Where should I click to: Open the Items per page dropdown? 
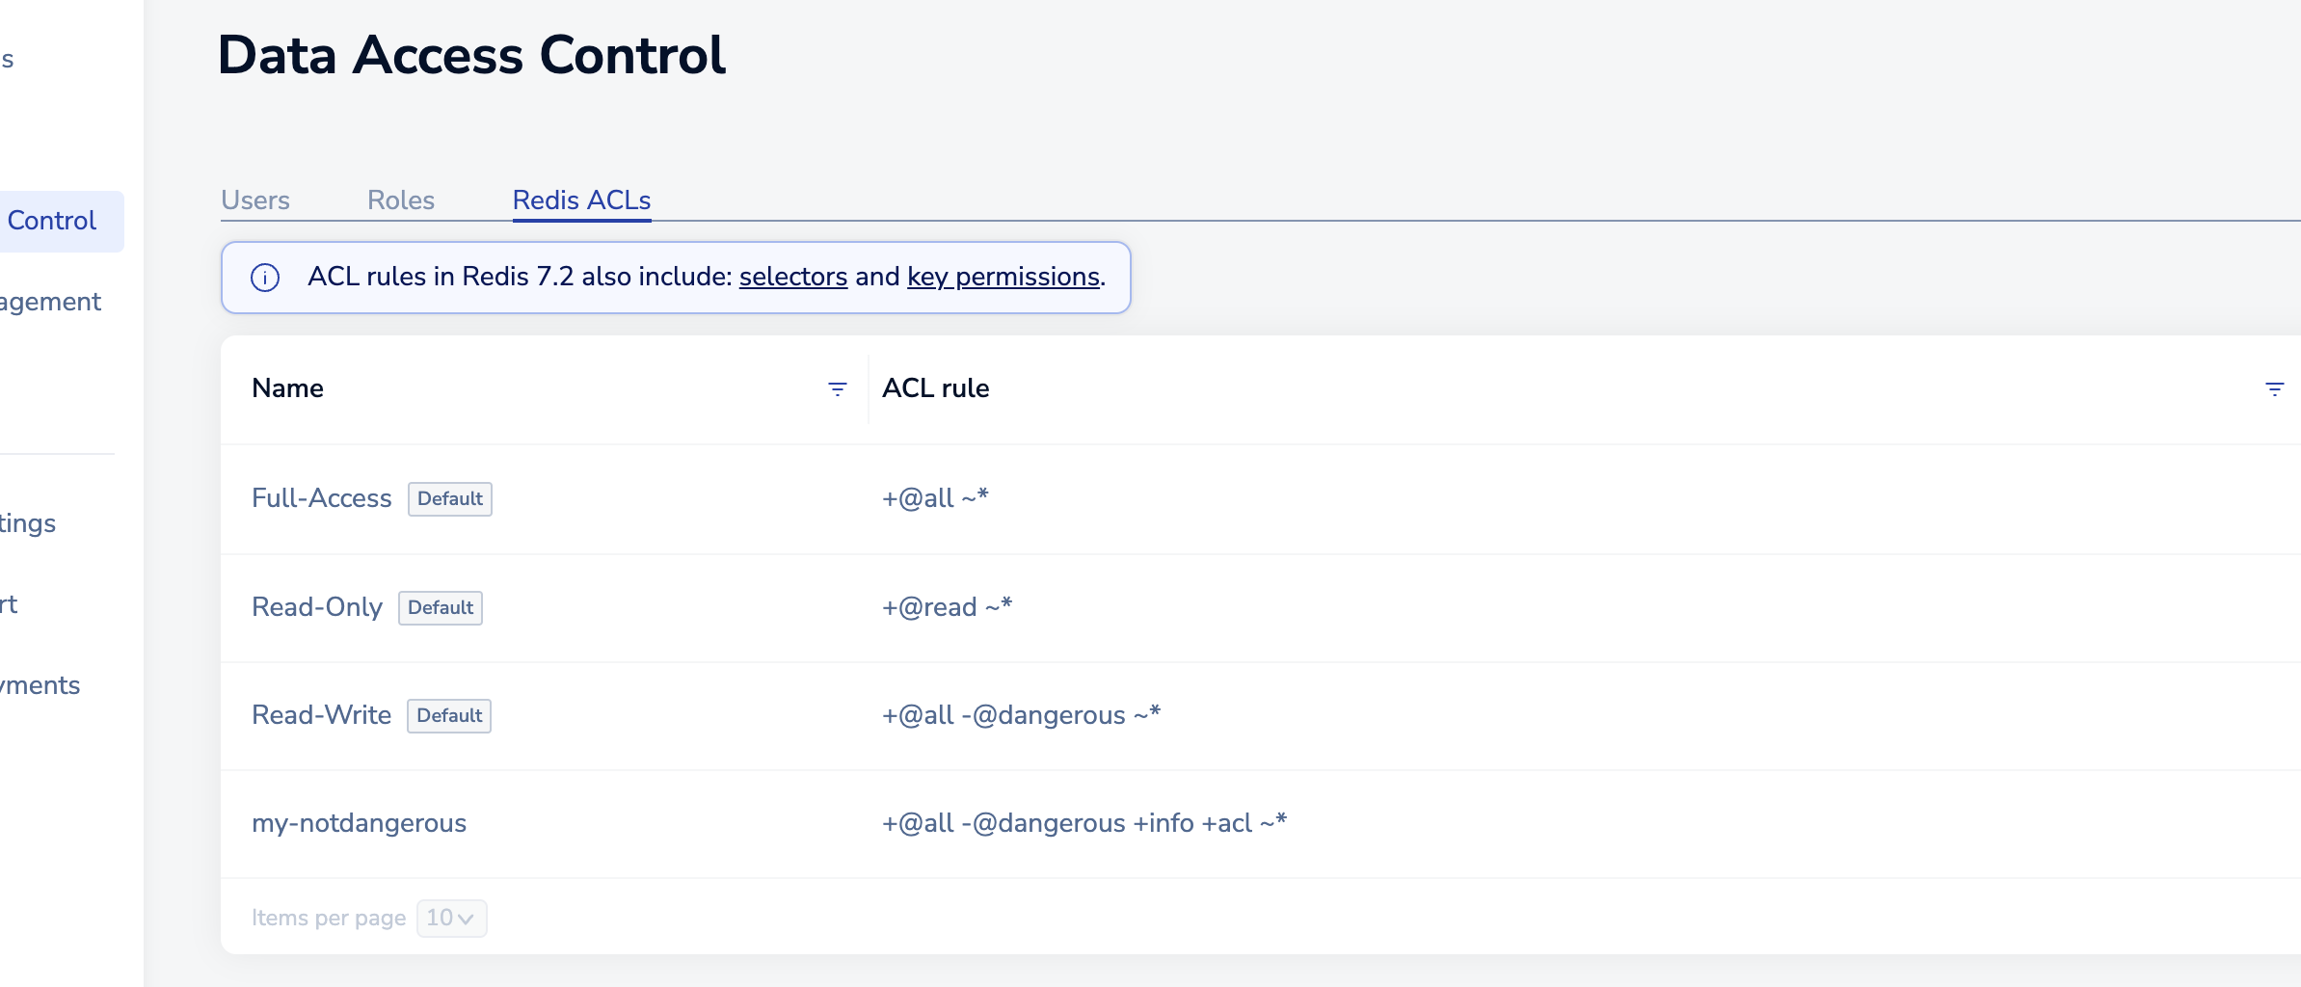[x=451, y=918]
